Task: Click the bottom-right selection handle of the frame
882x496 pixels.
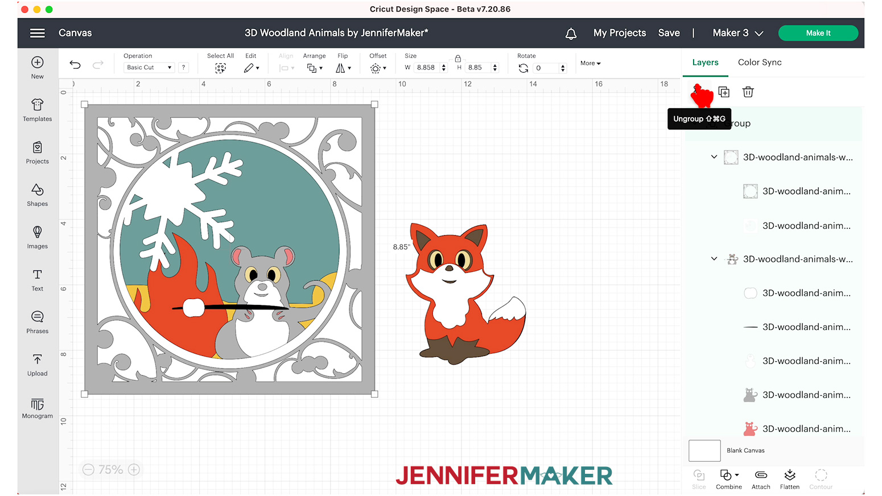Action: pyautogui.click(x=374, y=394)
